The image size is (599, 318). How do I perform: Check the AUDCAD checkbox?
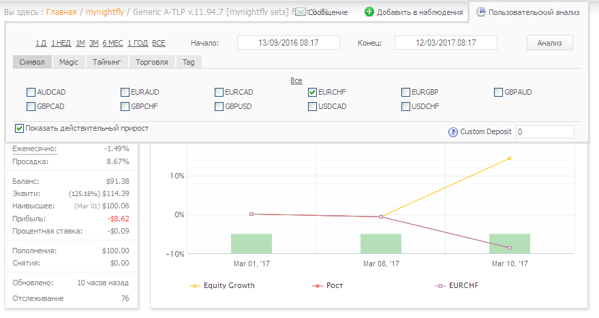click(31, 92)
